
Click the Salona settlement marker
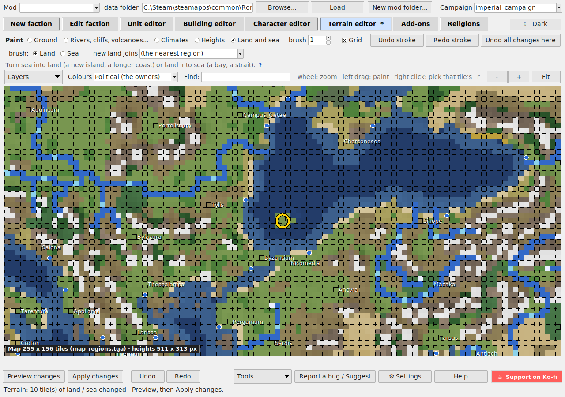click(x=39, y=247)
